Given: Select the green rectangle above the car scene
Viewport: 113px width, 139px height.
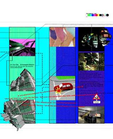Looking at the screenshot, I should (x=66, y=78).
